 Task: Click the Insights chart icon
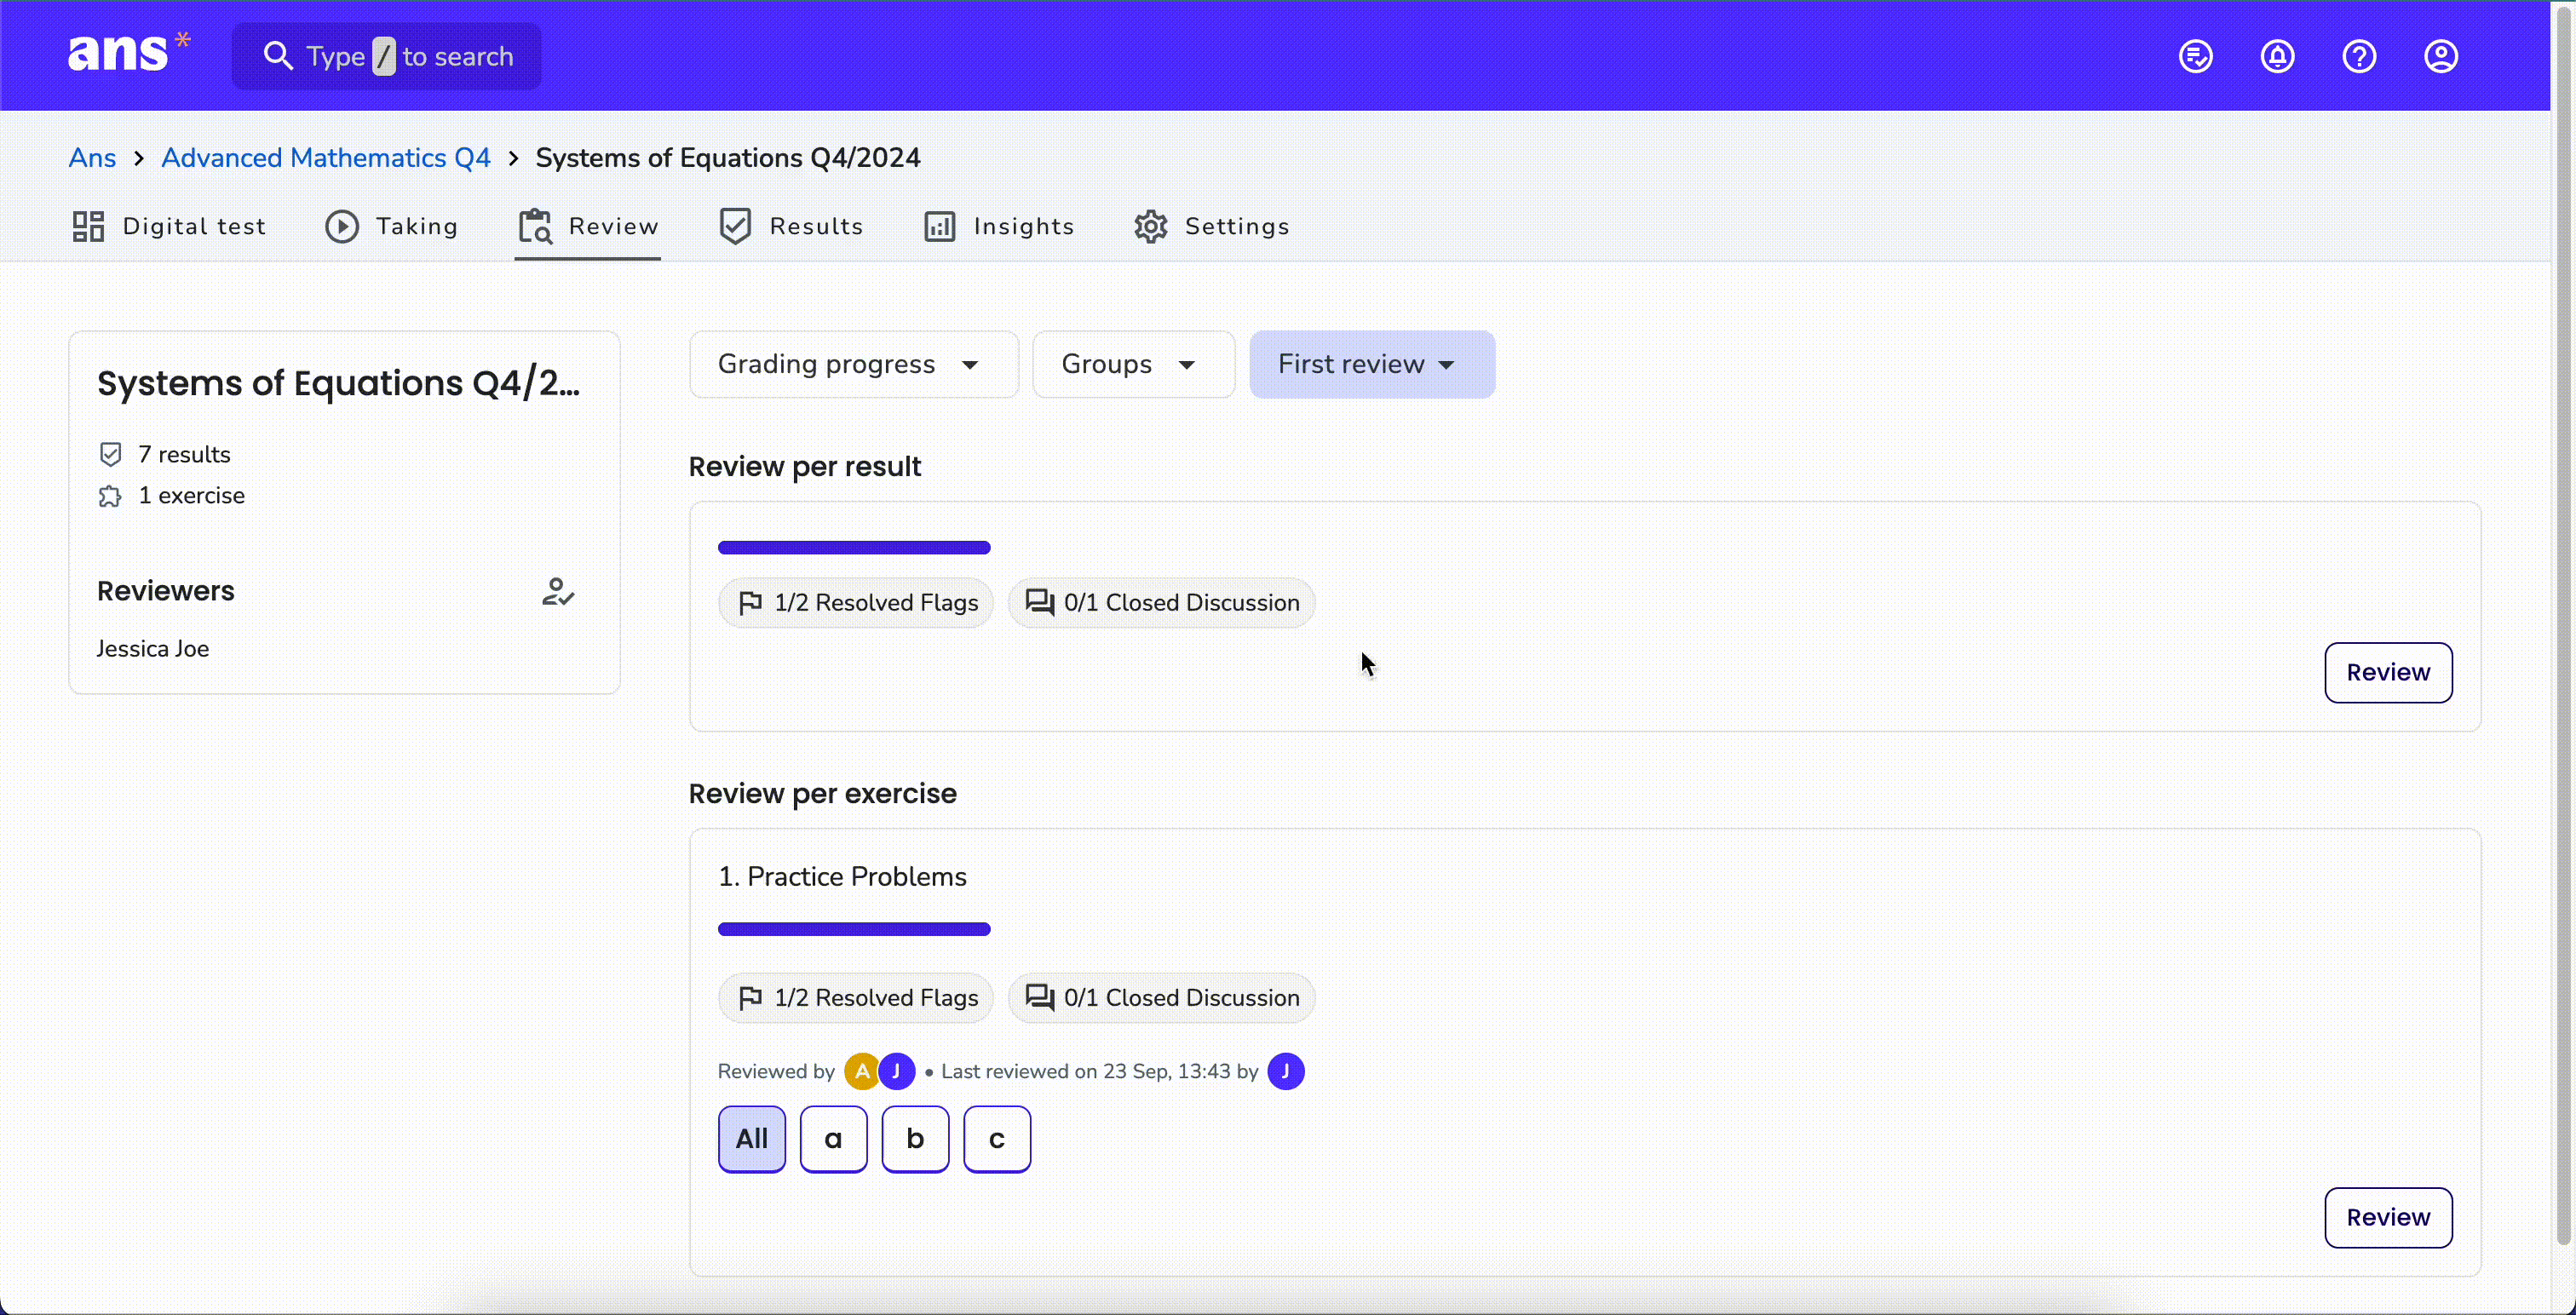point(939,226)
